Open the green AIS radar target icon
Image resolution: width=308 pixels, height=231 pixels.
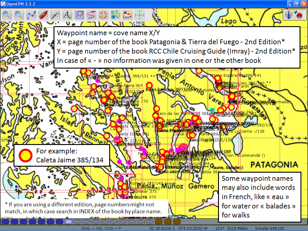(x=140, y=15)
